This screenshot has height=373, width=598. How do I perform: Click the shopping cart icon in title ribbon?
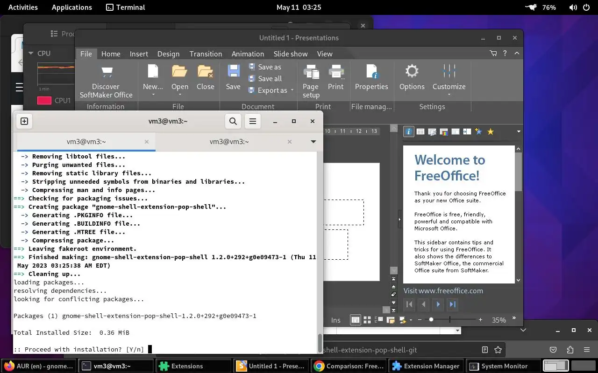point(493,54)
